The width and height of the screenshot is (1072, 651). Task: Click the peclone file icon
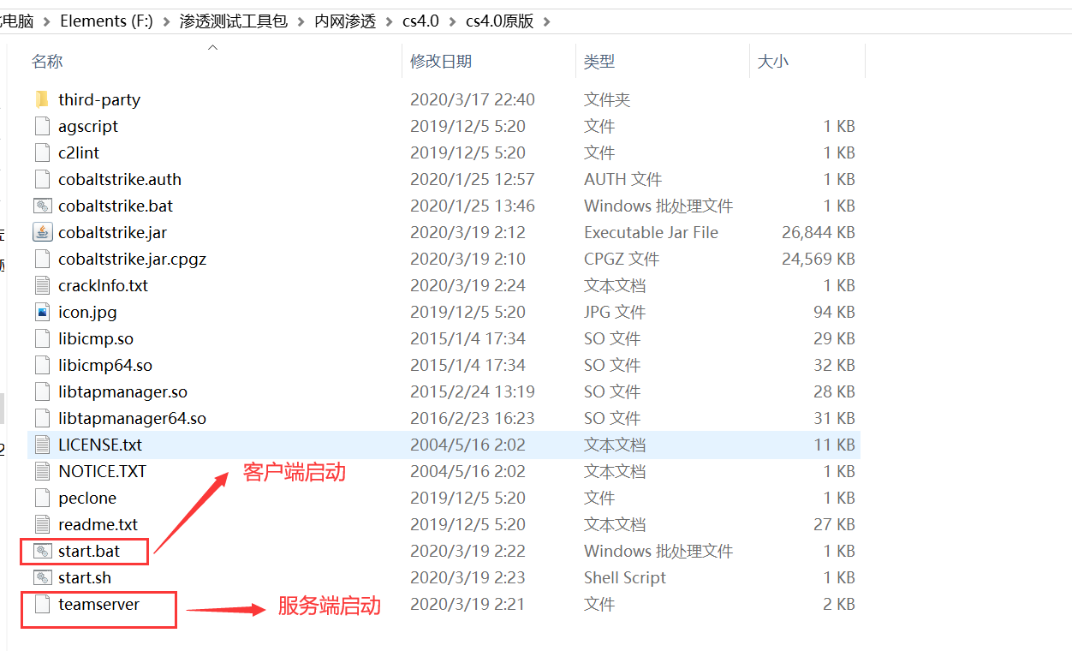coord(43,498)
